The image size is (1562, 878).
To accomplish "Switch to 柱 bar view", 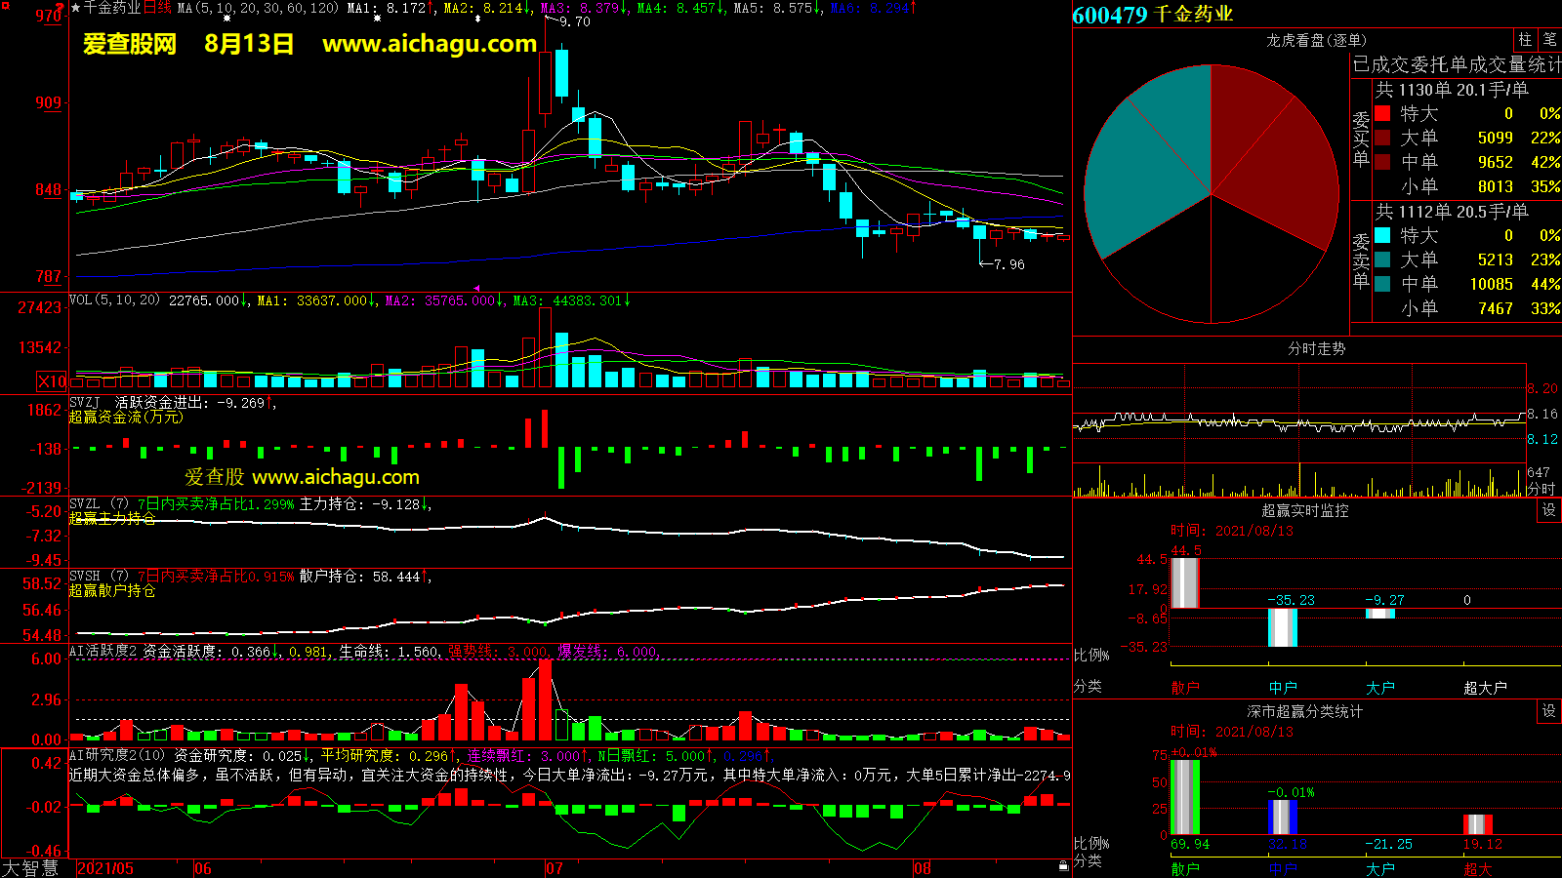I will [x=1525, y=40].
